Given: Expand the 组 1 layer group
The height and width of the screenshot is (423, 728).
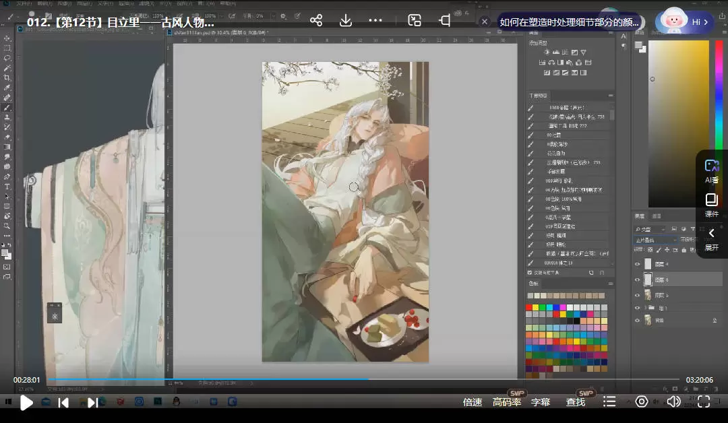Looking at the screenshot, I should [644, 308].
